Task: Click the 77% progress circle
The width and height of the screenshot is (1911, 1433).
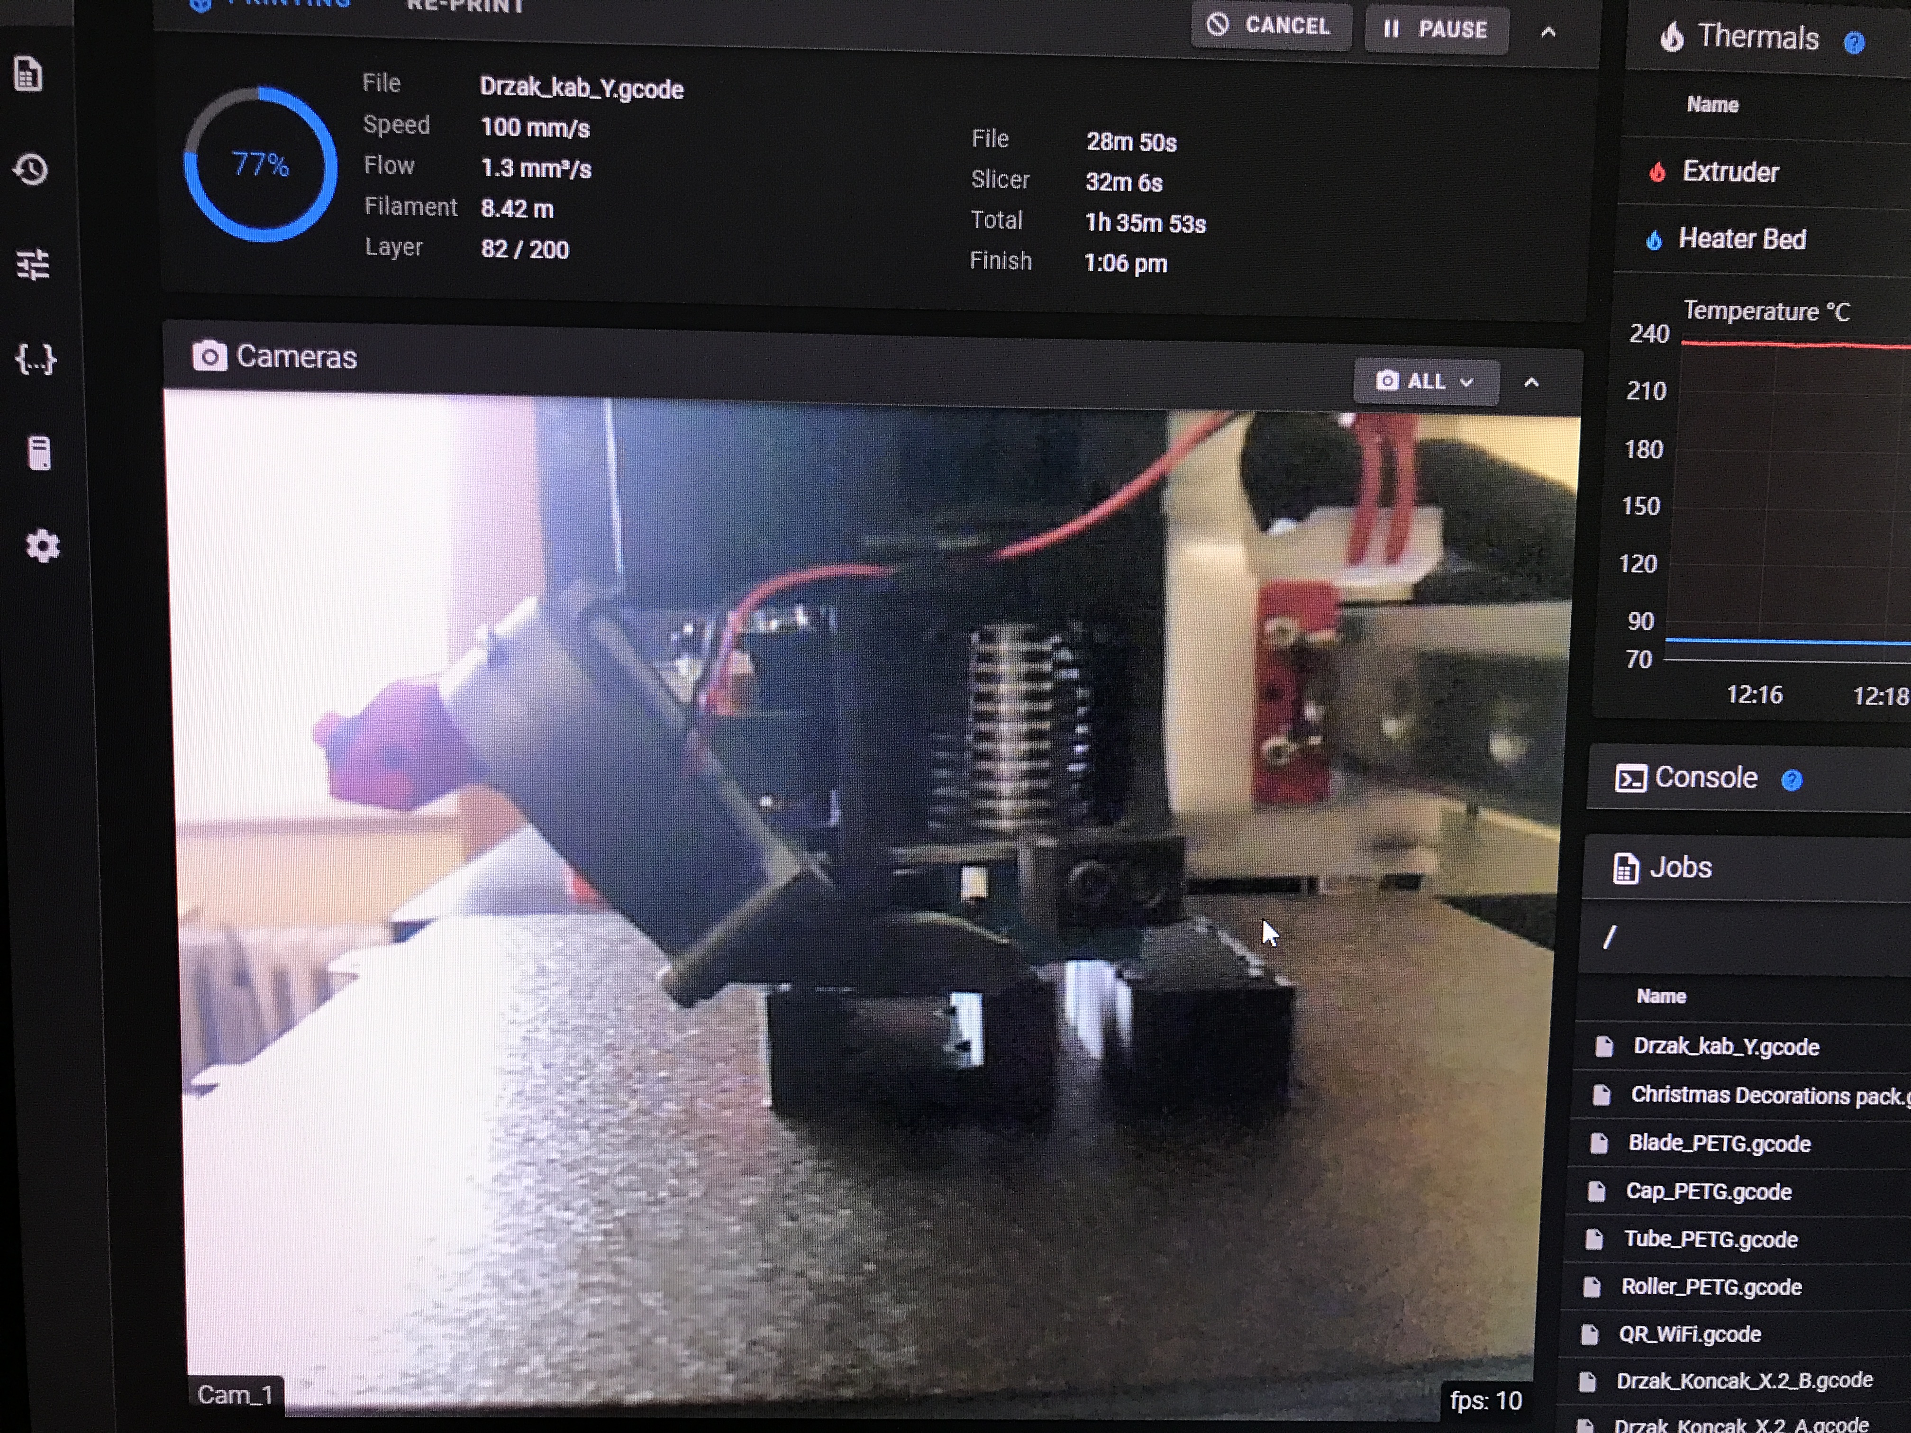Action: point(260,164)
